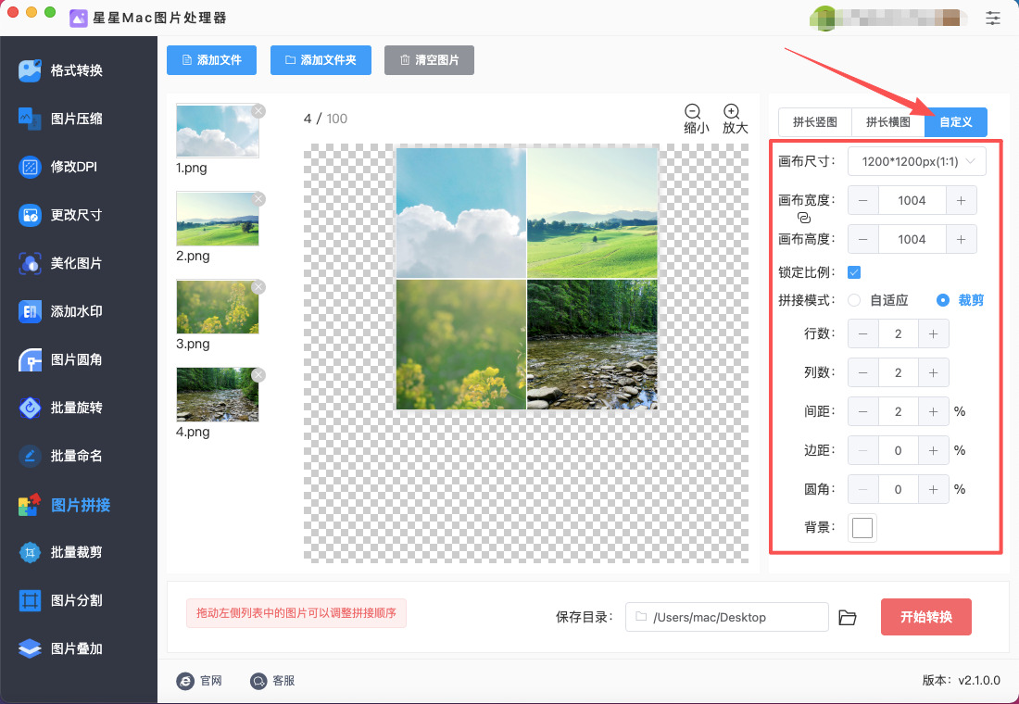Image resolution: width=1019 pixels, height=704 pixels.
Task: Select the 2.png meadow thumbnail
Action: 217,219
